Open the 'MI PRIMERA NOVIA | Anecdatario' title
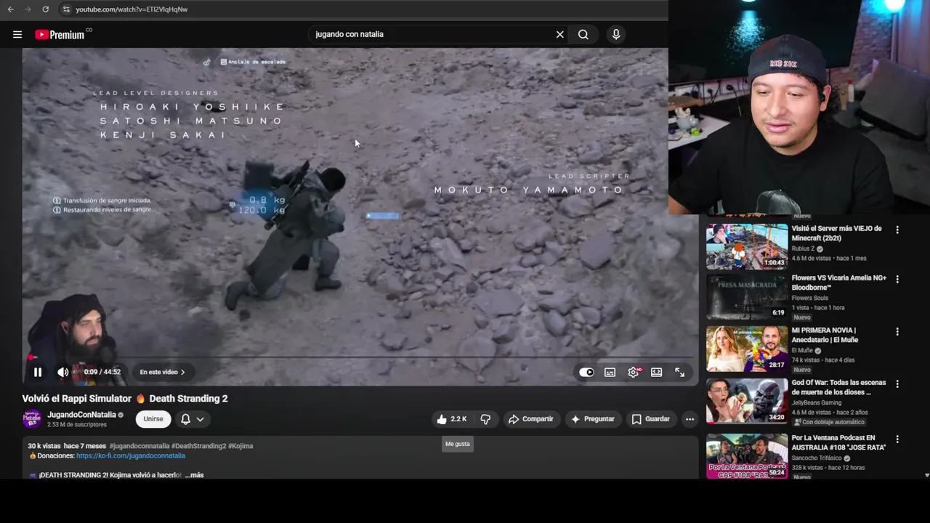930x523 pixels. pyautogui.click(x=825, y=335)
